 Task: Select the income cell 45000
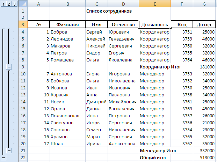point(204,109)
